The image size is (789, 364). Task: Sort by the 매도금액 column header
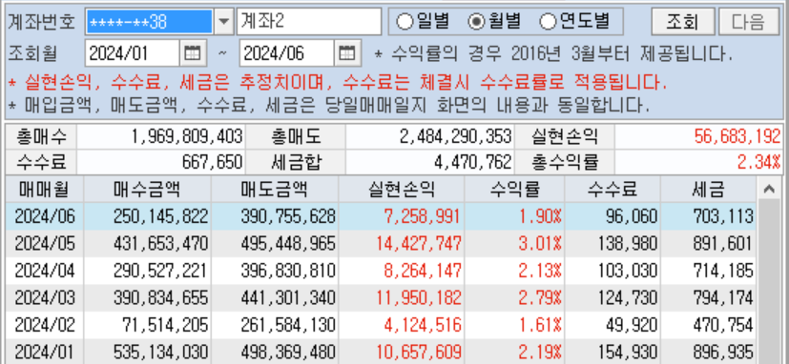click(x=275, y=189)
